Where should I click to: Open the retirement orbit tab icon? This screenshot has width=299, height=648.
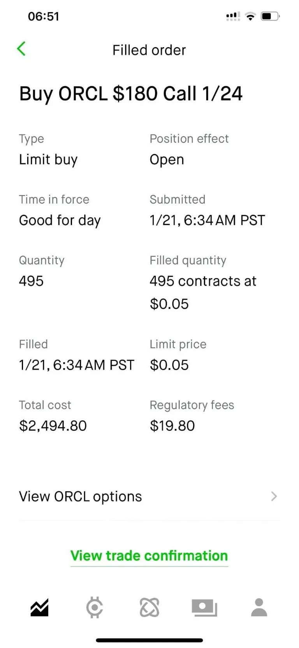[149, 607]
